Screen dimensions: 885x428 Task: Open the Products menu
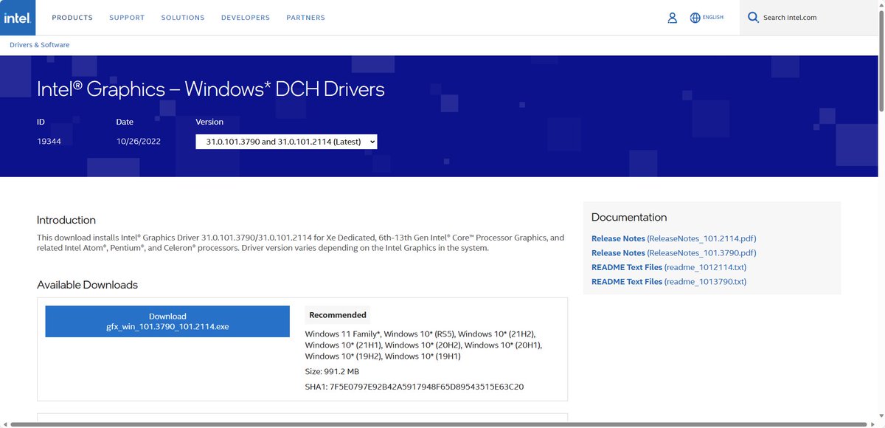pyautogui.click(x=72, y=18)
